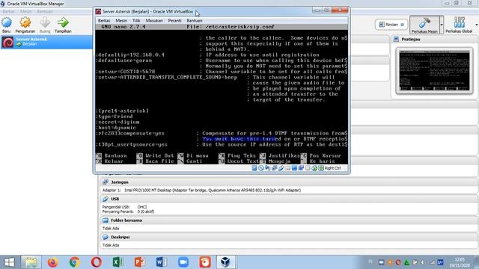Launch Firefox from taskbar
Screen dimensions: 479x269
click(52, 262)
